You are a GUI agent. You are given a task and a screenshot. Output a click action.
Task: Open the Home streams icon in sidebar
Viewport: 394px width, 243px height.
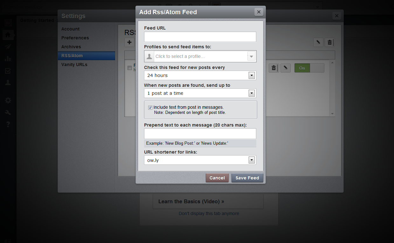click(x=8, y=35)
